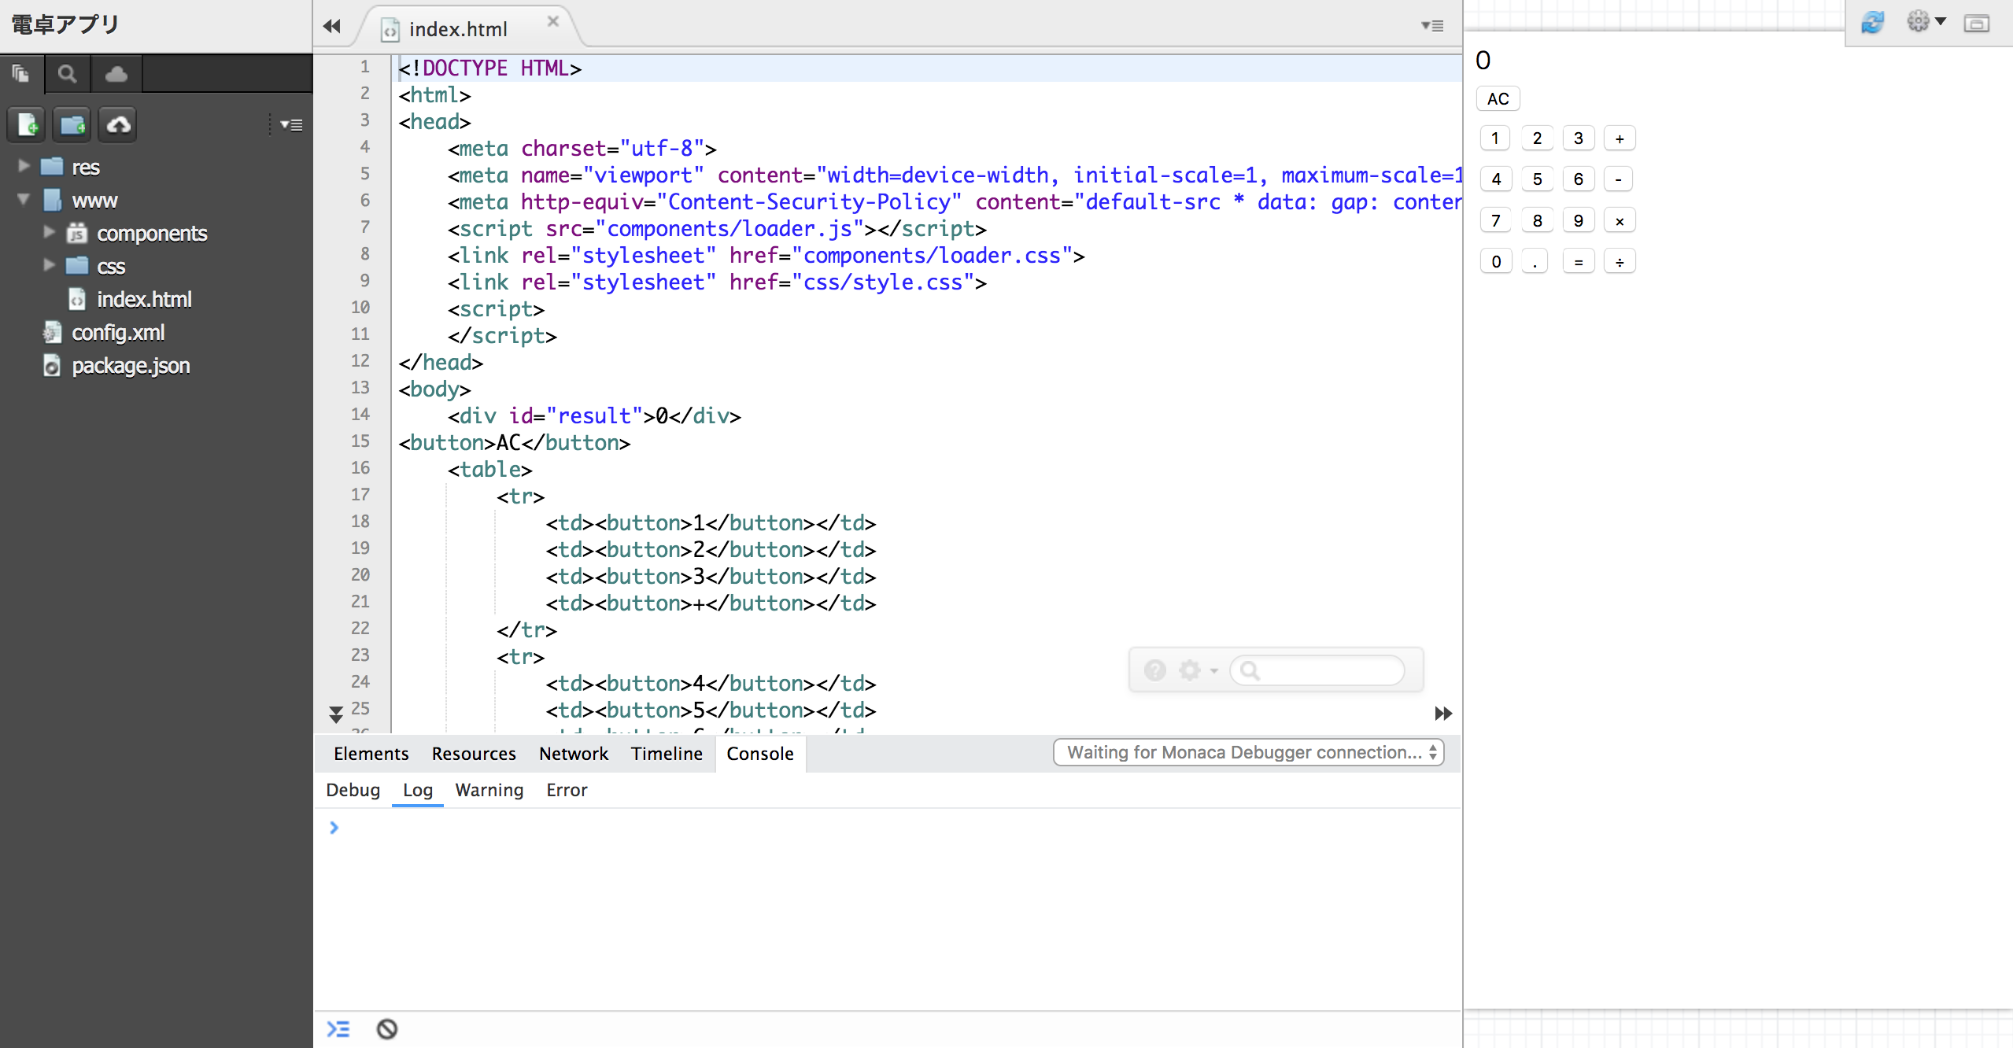This screenshot has width=2013, height=1048.
Task: Open the Monaca Debugger connection dropdown
Action: (x=1247, y=752)
